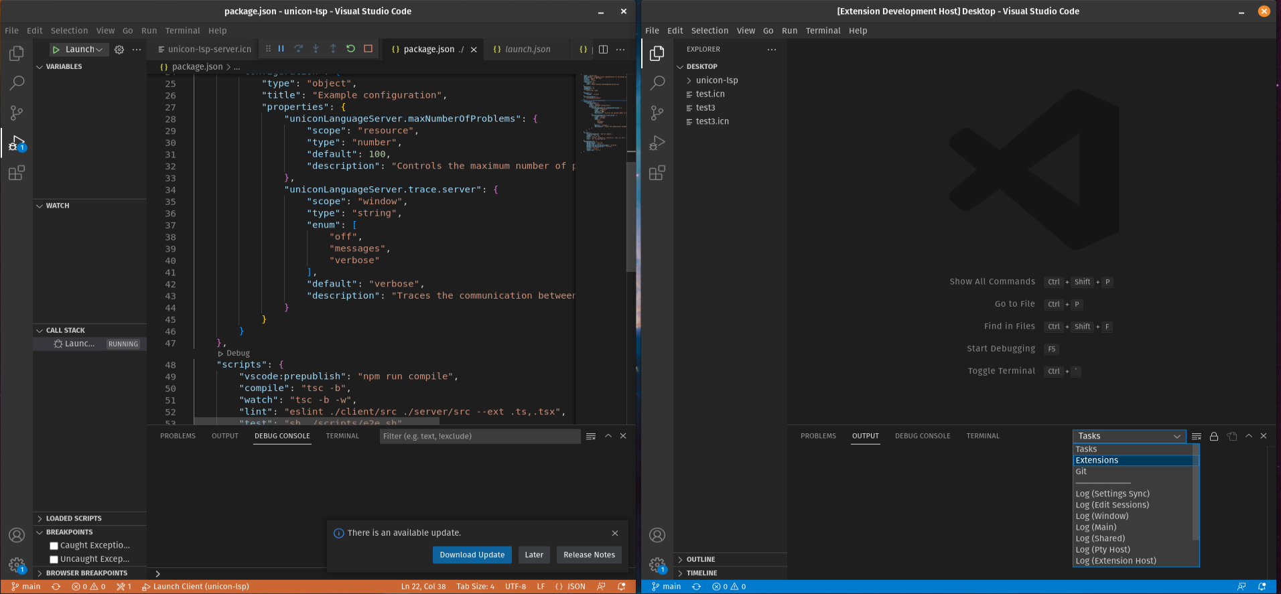Click Debug code lens above scripts
Image resolution: width=1281 pixels, height=594 pixels.
tap(234, 354)
